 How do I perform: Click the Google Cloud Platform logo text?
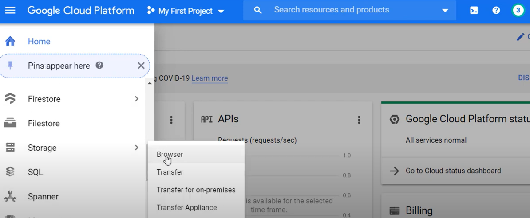[x=81, y=11]
